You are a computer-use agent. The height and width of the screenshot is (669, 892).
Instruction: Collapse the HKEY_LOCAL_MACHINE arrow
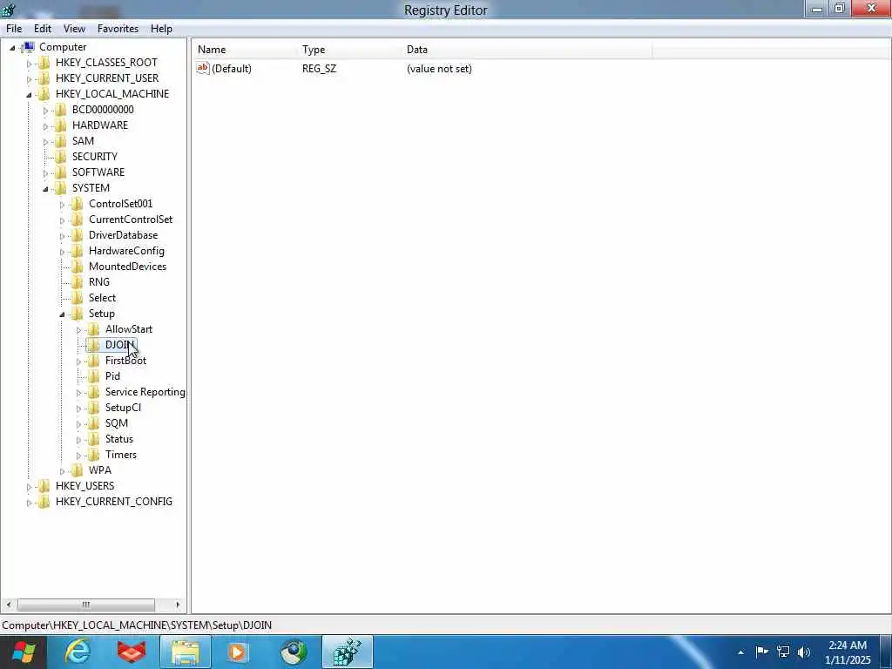pos(29,95)
